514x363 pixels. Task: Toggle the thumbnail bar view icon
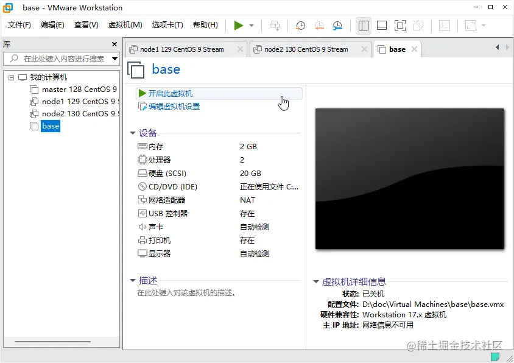click(382, 25)
